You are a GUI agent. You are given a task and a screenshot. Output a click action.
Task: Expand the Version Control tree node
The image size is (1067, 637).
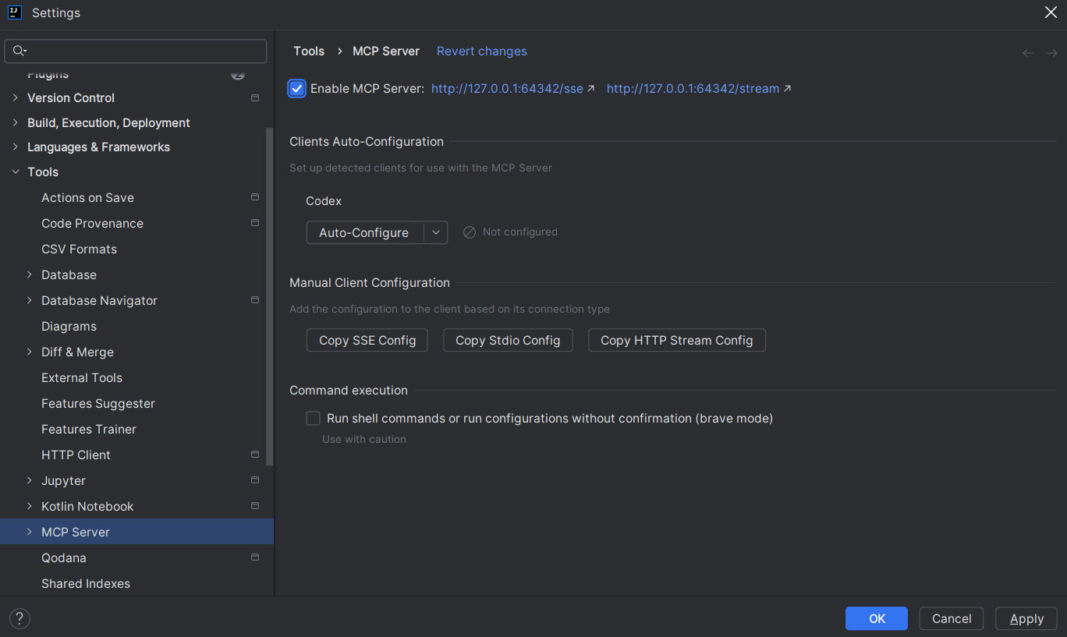15,98
